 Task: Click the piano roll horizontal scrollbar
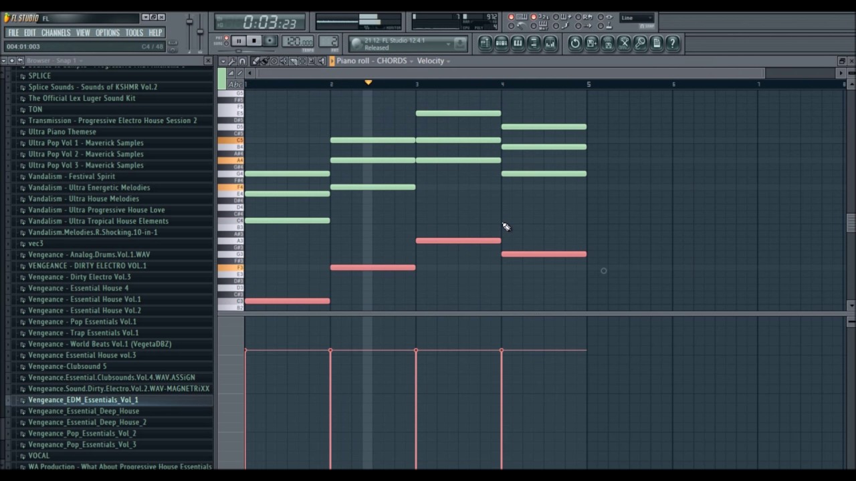[x=510, y=73]
